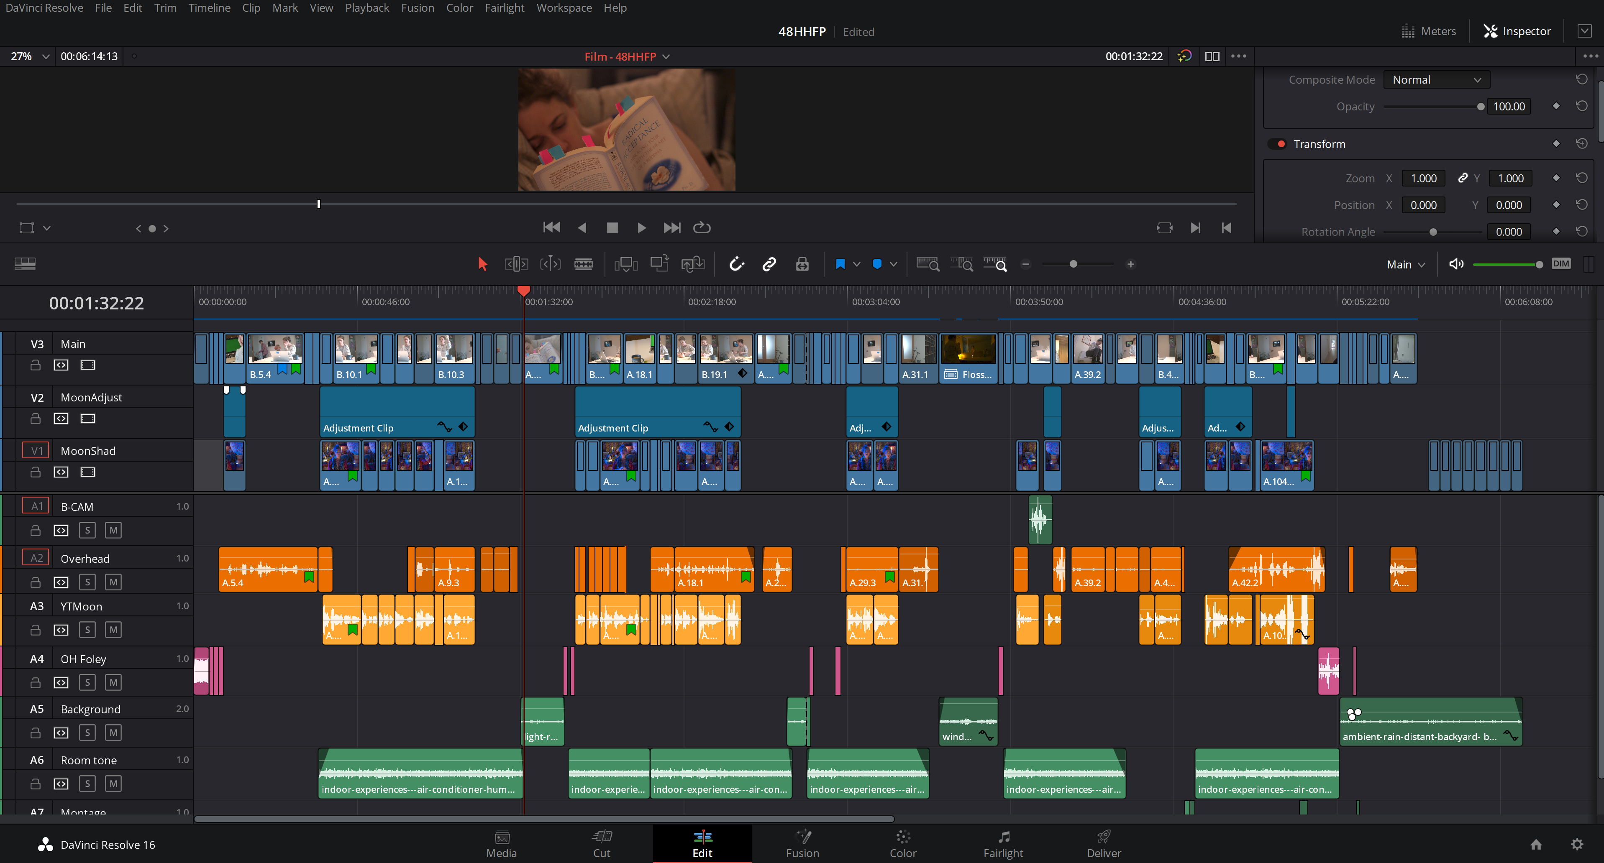
Task: Click the Opacity slider handle
Action: 1480,106
